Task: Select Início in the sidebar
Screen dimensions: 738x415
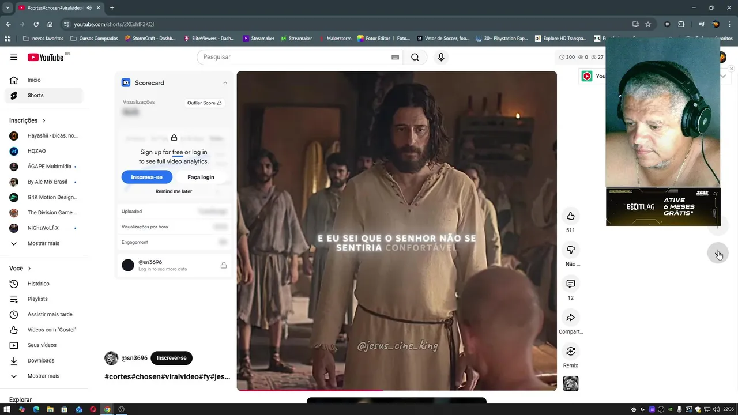Action: 44,80
